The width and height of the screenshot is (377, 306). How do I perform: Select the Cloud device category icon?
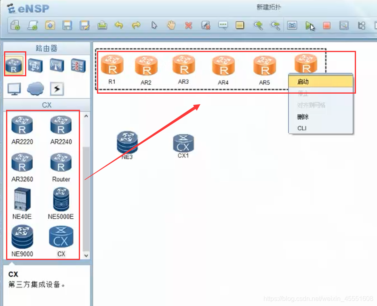point(36,89)
